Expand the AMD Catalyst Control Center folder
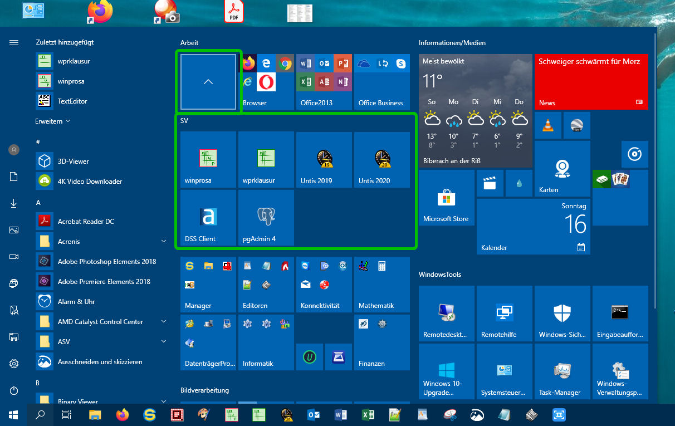The width and height of the screenshot is (675, 426). 164,322
